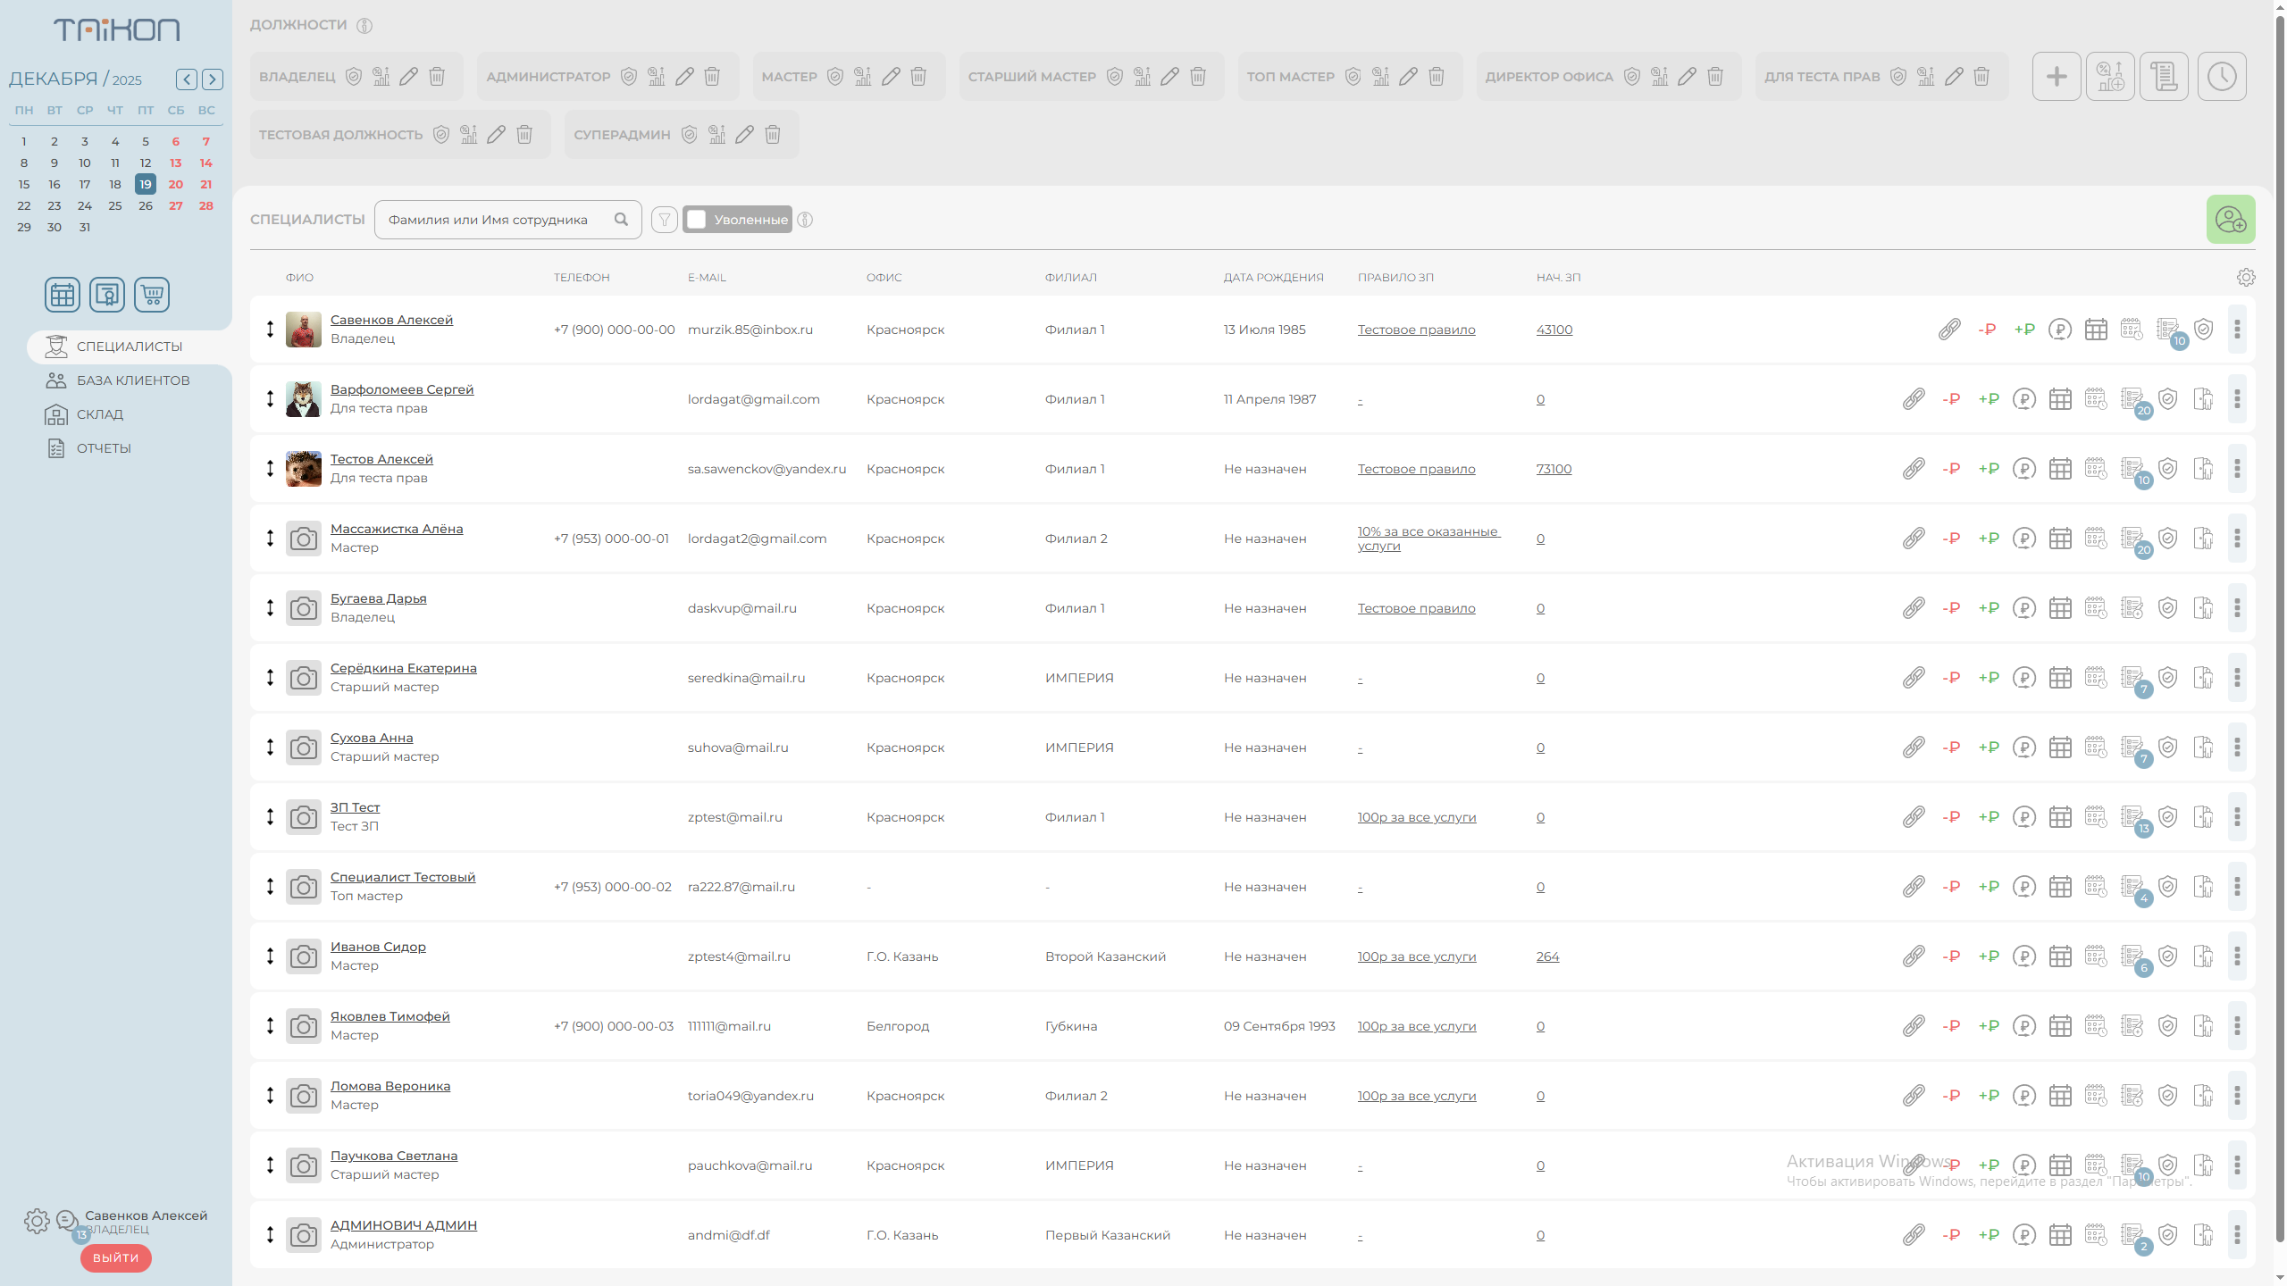Click the info icon next to ДОЛЖНОСТИ

(364, 25)
